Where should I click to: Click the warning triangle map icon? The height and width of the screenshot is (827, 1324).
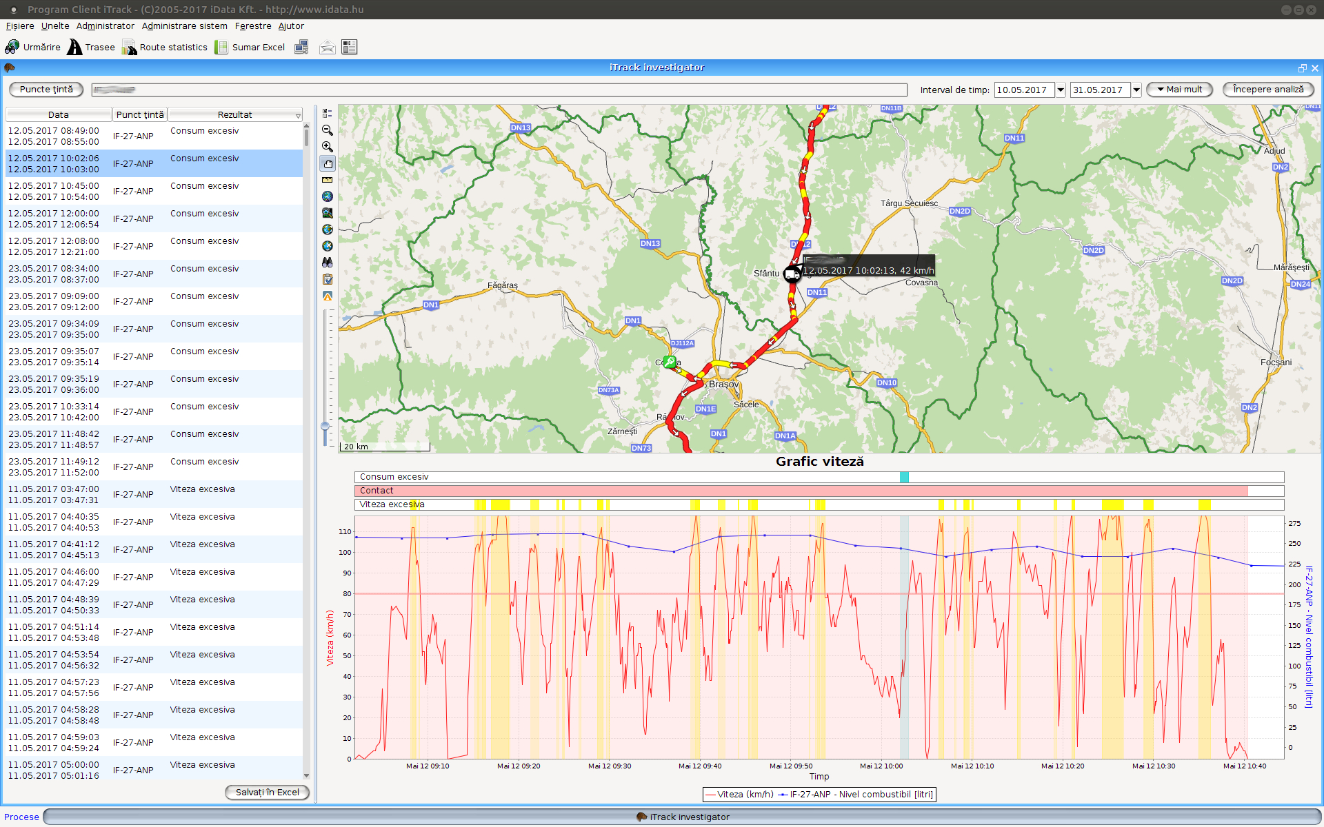(328, 296)
